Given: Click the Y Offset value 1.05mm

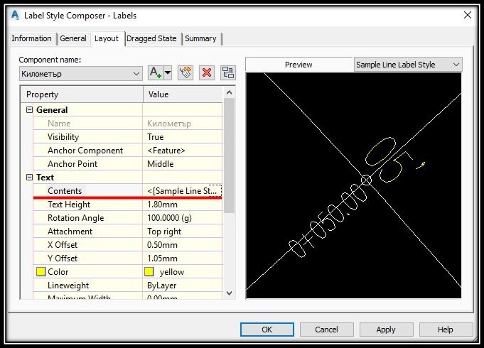Looking at the screenshot, I should (183, 259).
